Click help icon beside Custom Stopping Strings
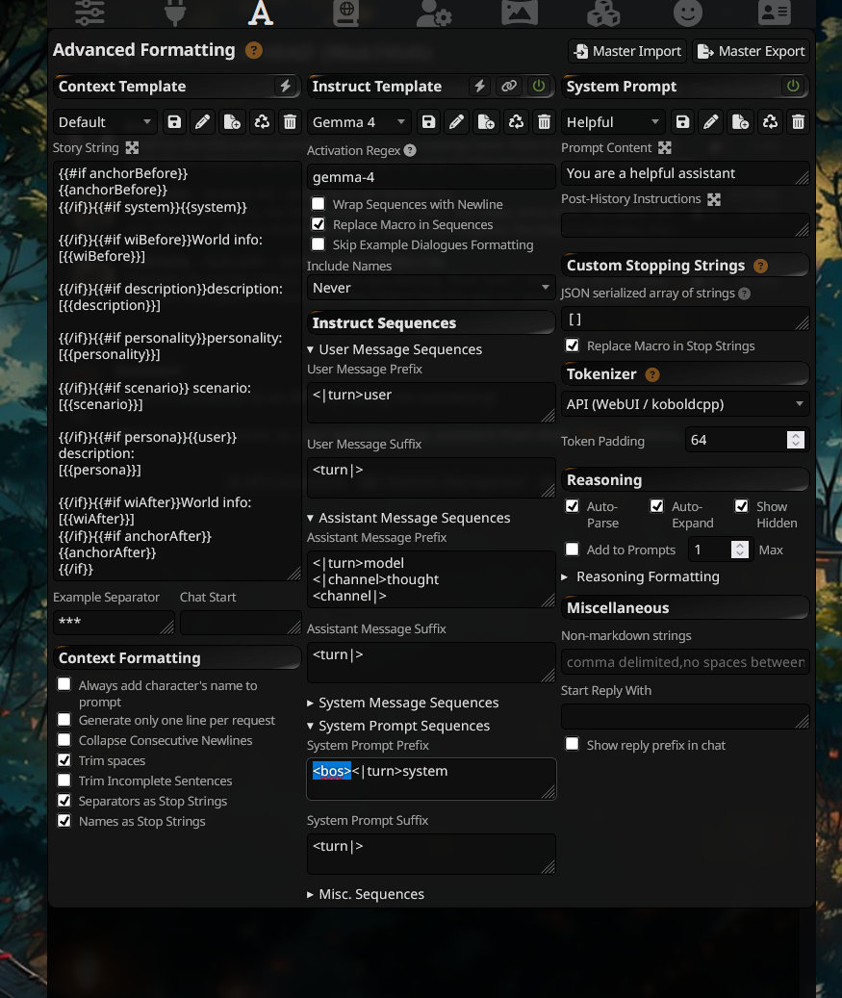This screenshot has height=998, width=842. point(760,266)
